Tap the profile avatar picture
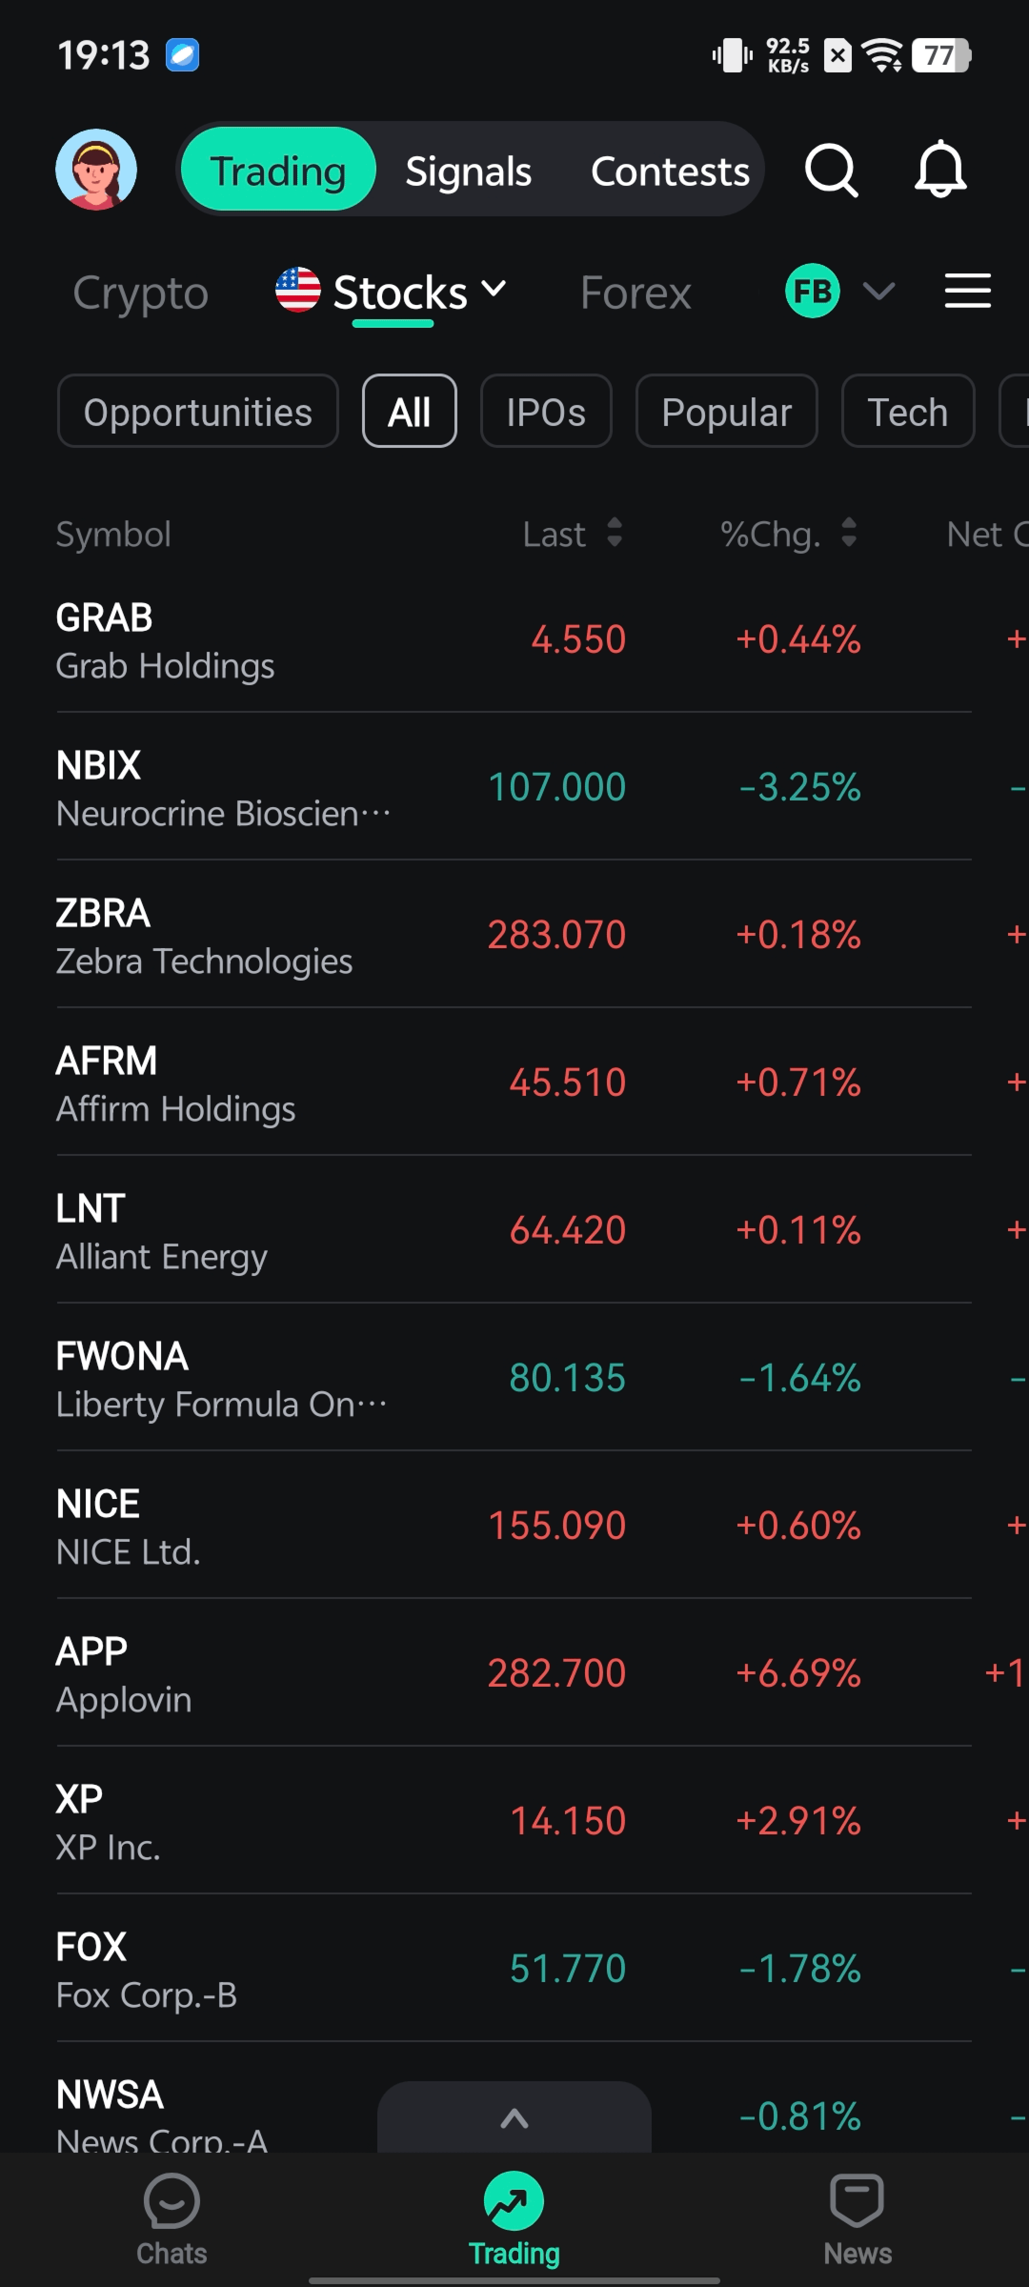Screen dimensions: 1029x2287 tap(96, 170)
